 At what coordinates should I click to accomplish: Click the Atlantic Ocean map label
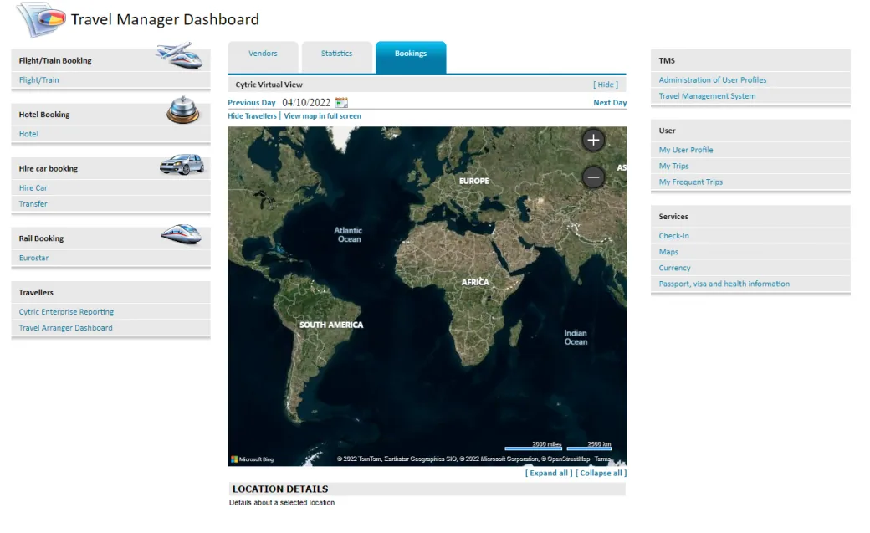pos(349,235)
